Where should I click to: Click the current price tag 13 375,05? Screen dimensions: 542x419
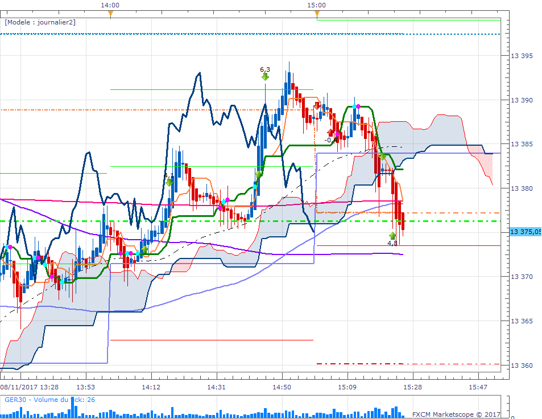[x=526, y=232]
